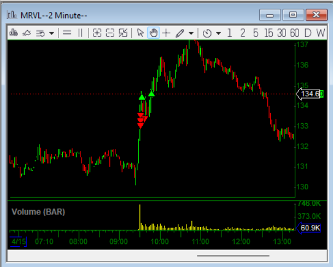
Task: Open the studies list icon
Action: pyautogui.click(x=40, y=33)
